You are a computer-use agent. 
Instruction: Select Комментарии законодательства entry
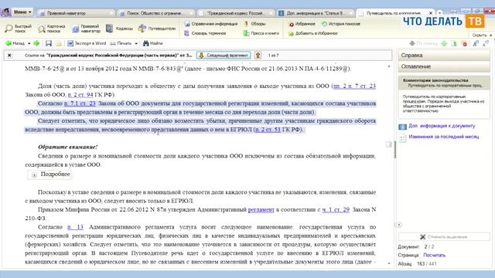click(444, 83)
